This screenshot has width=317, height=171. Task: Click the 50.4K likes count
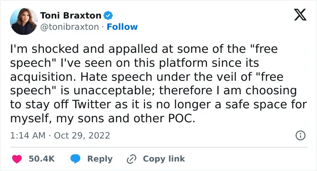pos(42,159)
